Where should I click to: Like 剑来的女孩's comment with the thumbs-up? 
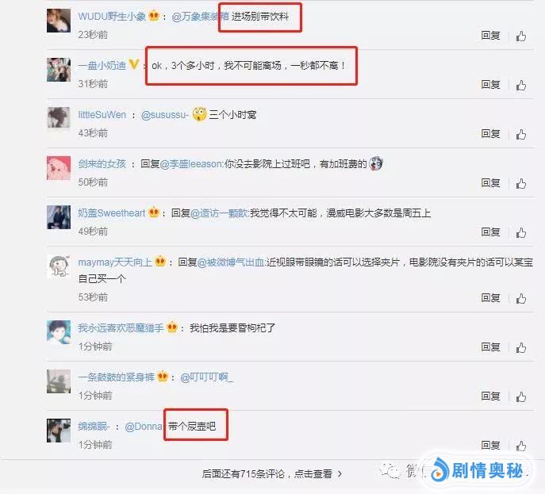[520, 183]
